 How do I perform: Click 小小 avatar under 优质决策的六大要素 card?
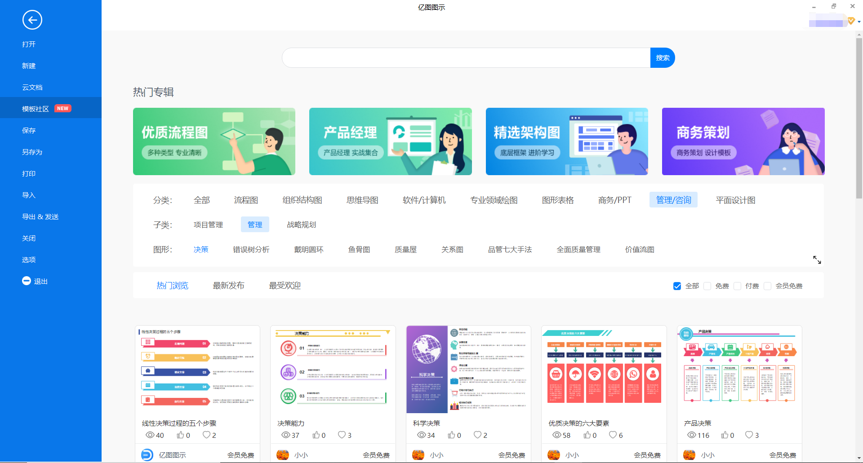(x=554, y=455)
